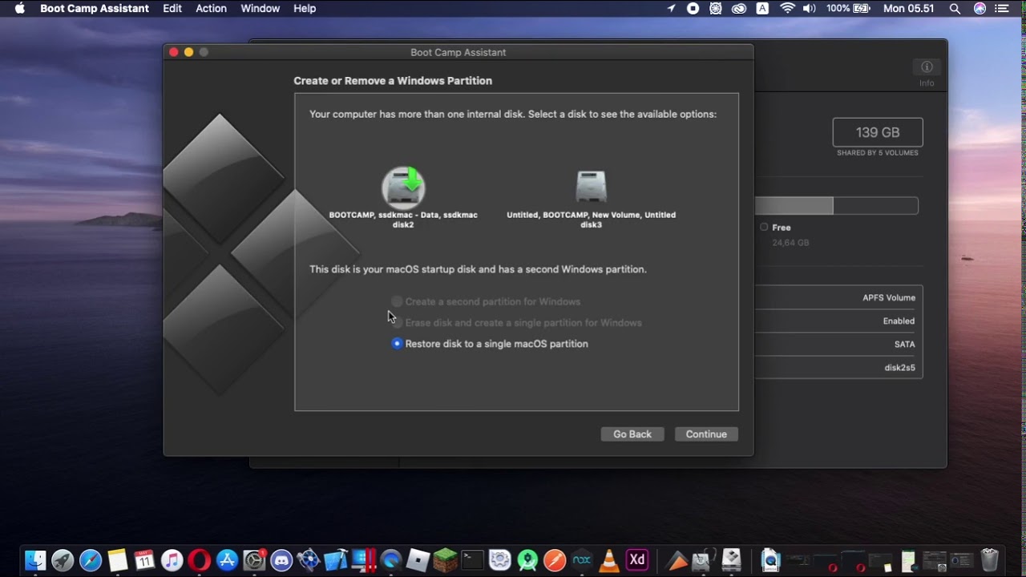Click the Go Back button
This screenshot has width=1026, height=577.
632,434
